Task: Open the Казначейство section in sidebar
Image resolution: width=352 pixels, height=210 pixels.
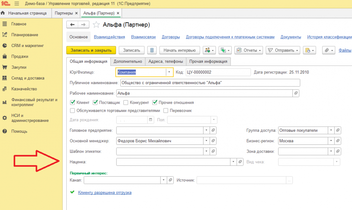Action: [x=24, y=89]
